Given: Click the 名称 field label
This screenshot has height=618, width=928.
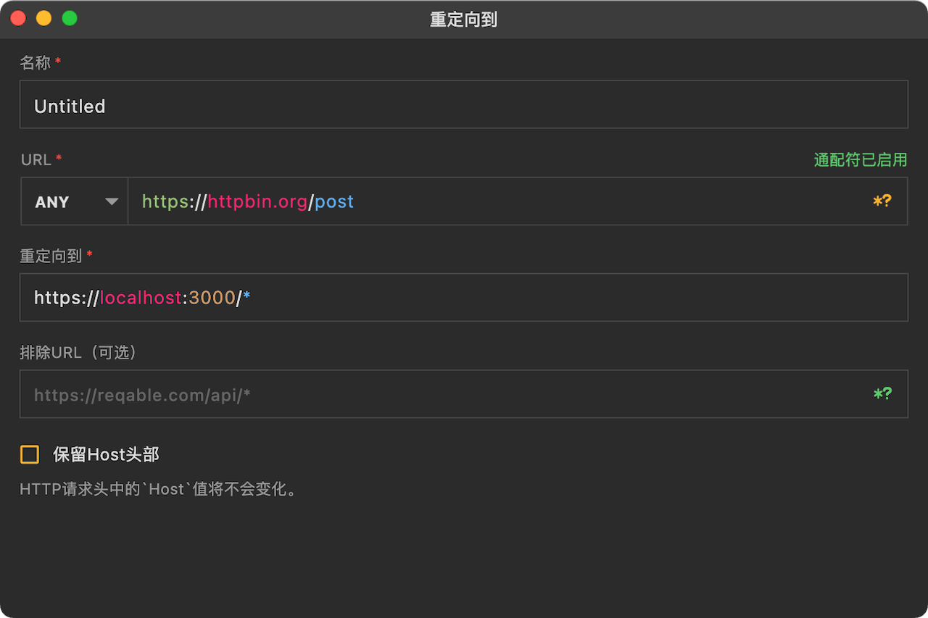Looking at the screenshot, I should pyautogui.click(x=36, y=63).
